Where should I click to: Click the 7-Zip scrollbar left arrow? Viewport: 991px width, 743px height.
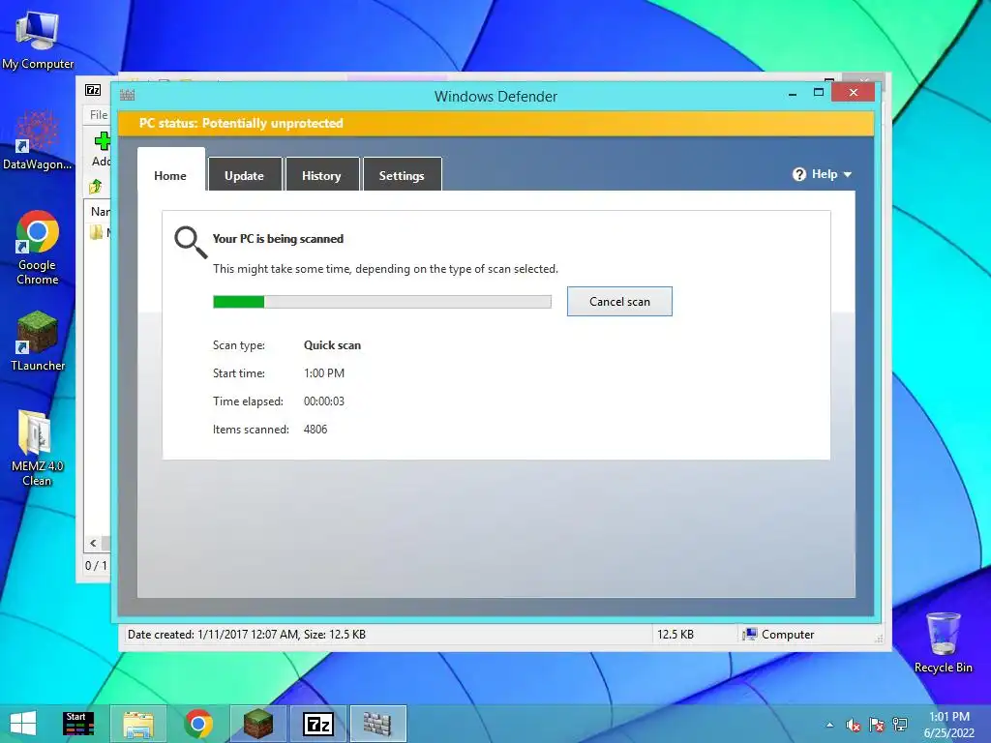(x=94, y=543)
